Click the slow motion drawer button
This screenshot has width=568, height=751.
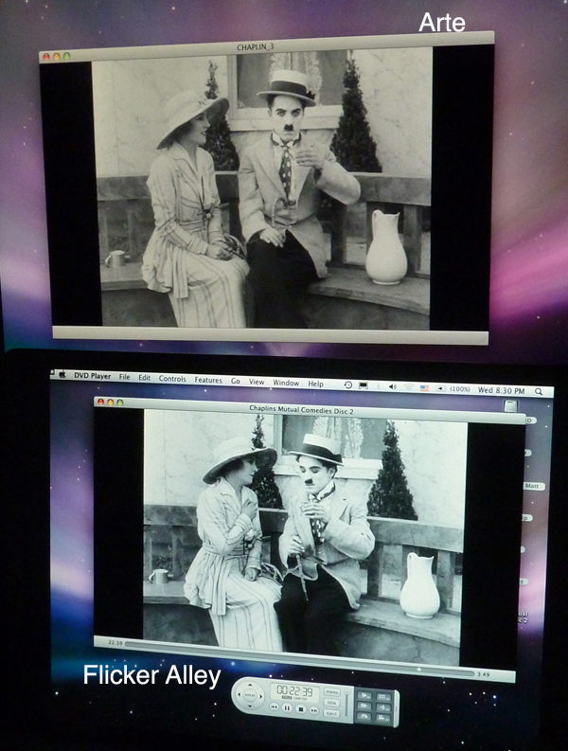(364, 695)
